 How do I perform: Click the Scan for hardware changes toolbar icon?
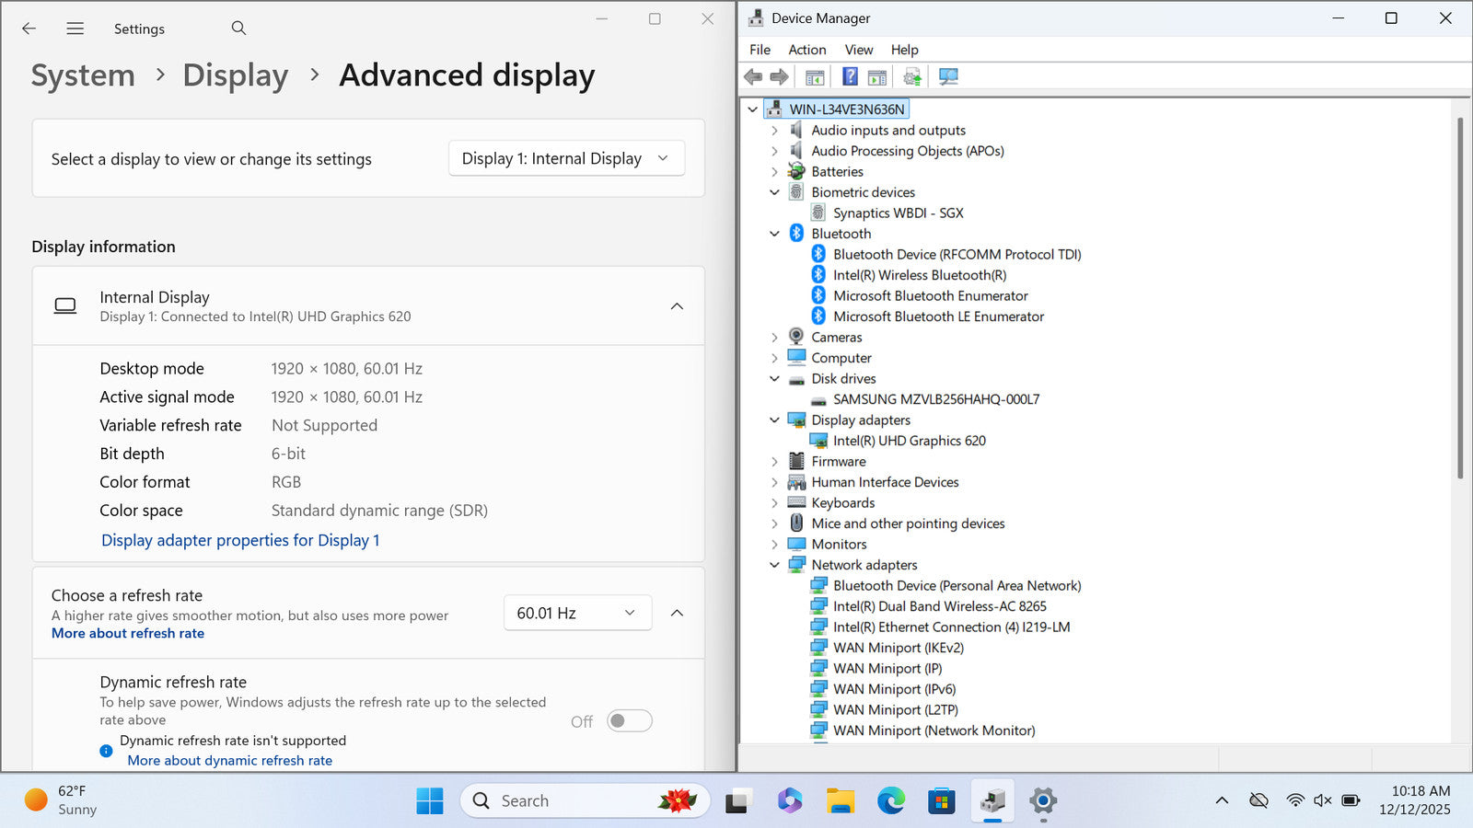tap(948, 77)
